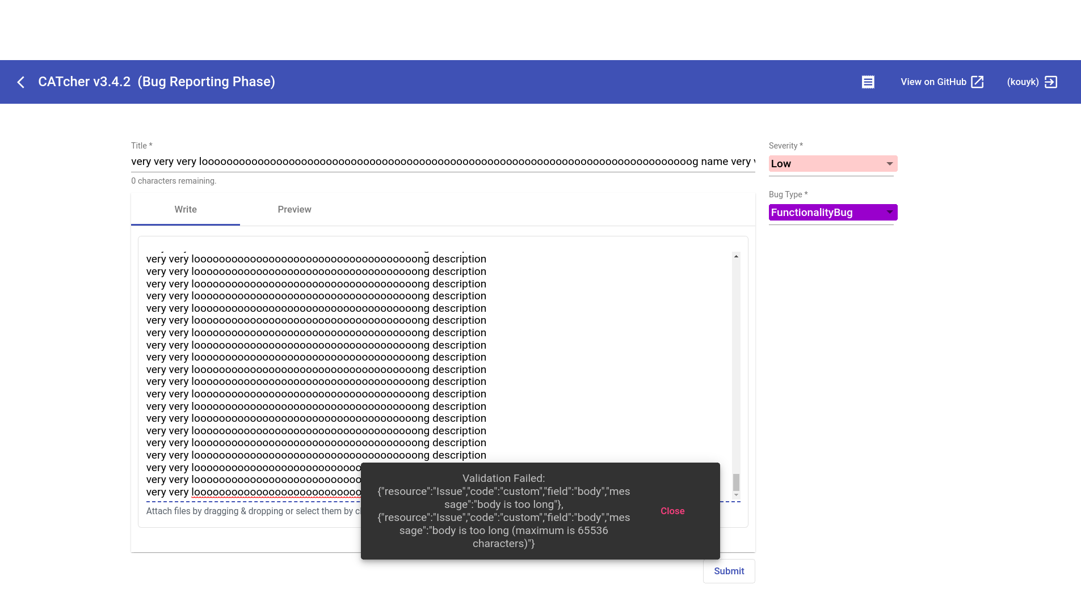Open the Severity dropdown showing Low
Image resolution: width=1081 pixels, height=610 pixels.
tap(832, 164)
